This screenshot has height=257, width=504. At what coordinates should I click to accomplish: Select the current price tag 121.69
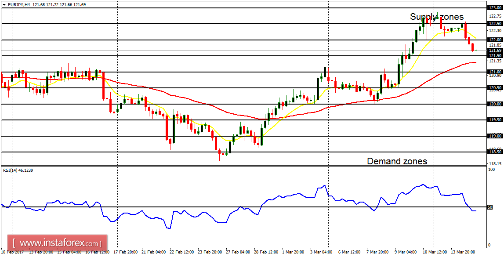[494, 50]
